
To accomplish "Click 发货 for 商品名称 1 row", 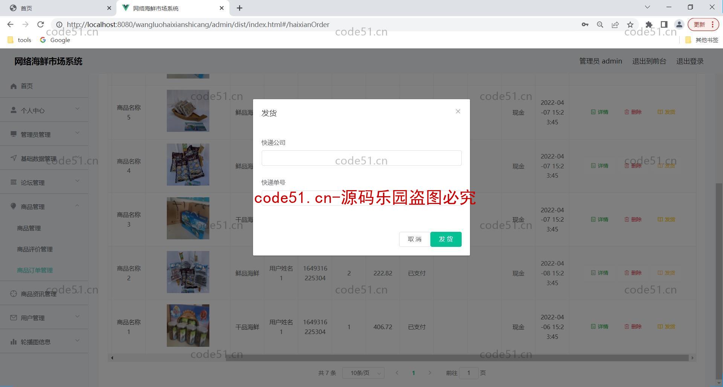I will (x=667, y=327).
